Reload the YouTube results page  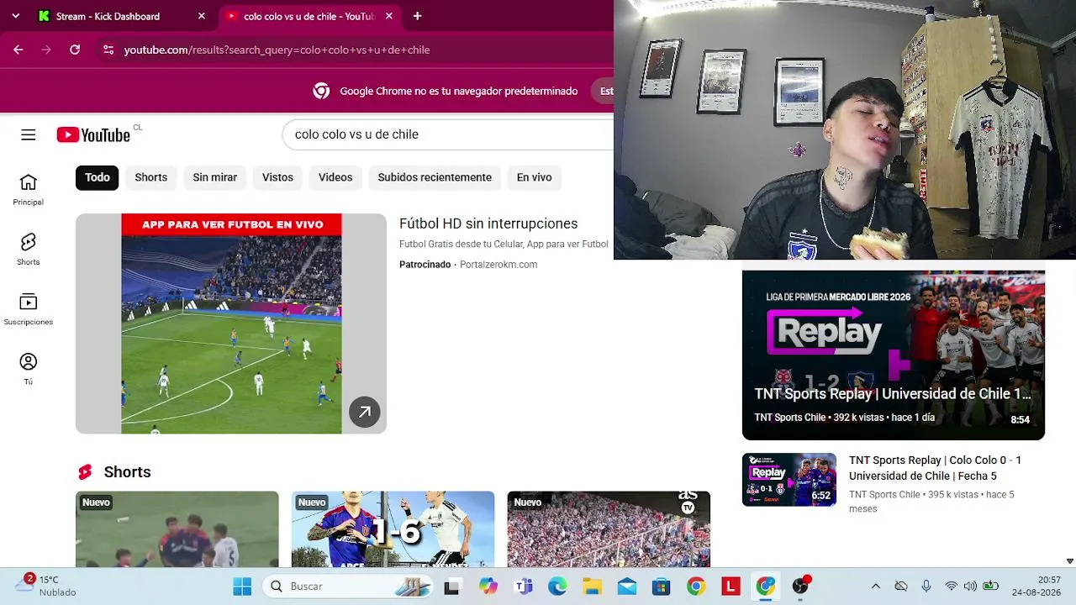[x=75, y=50]
